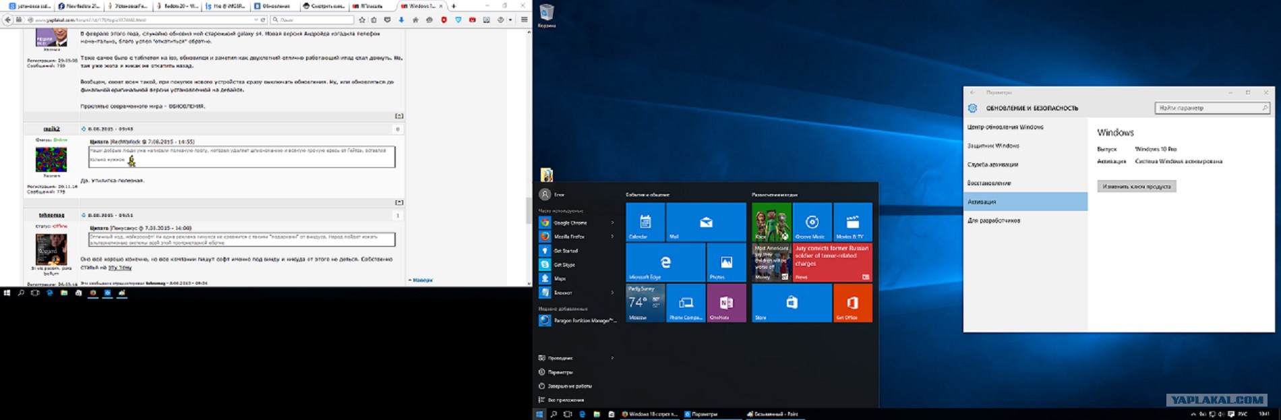Select Центр обновления Windows in Settings

coord(1005,127)
